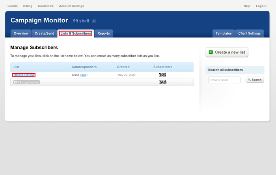The image size is (276, 175).
Task: Click the 33 suppressed badge
Action: click(x=26, y=82)
